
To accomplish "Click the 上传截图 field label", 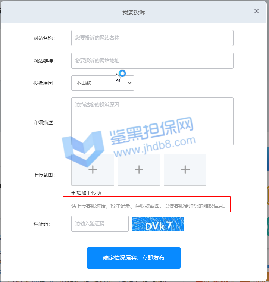I will (44, 175).
